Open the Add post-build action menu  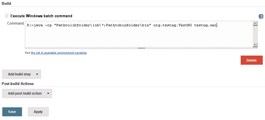pyautogui.click(x=25, y=93)
